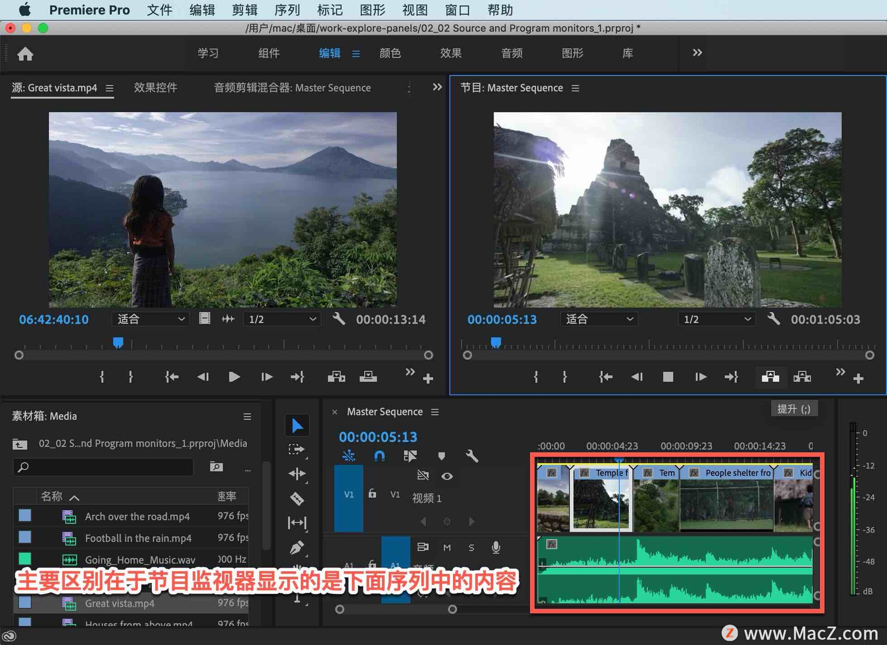Click the Source monitor playhead marker
This screenshot has height=645, width=887.
pyautogui.click(x=118, y=342)
